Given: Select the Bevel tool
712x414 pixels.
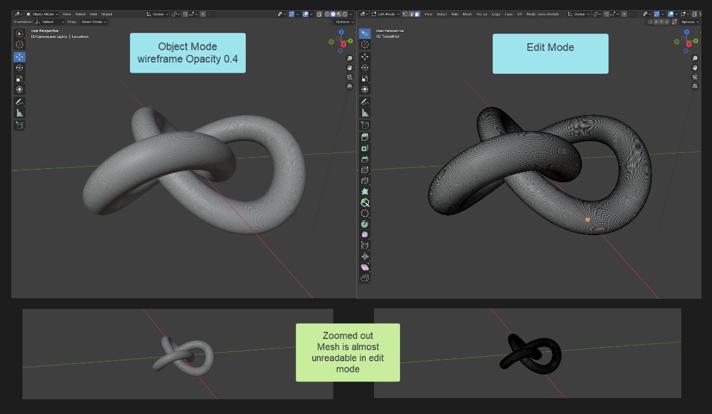Looking at the screenshot, I should (365, 159).
